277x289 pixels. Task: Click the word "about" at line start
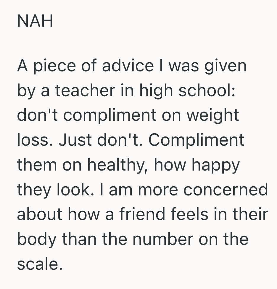[39, 214]
